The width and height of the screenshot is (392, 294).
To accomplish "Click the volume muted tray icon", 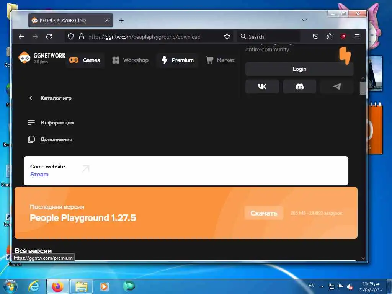I will [x=350, y=287].
